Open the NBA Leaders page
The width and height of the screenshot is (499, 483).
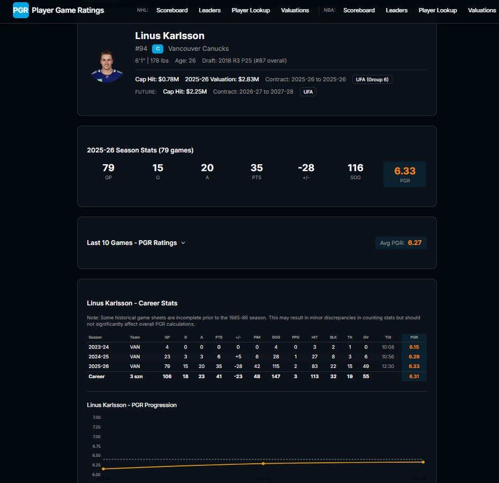(397, 10)
